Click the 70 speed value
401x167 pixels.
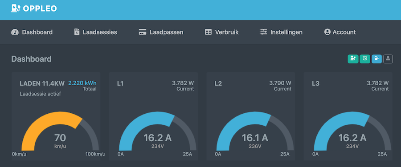60,138
